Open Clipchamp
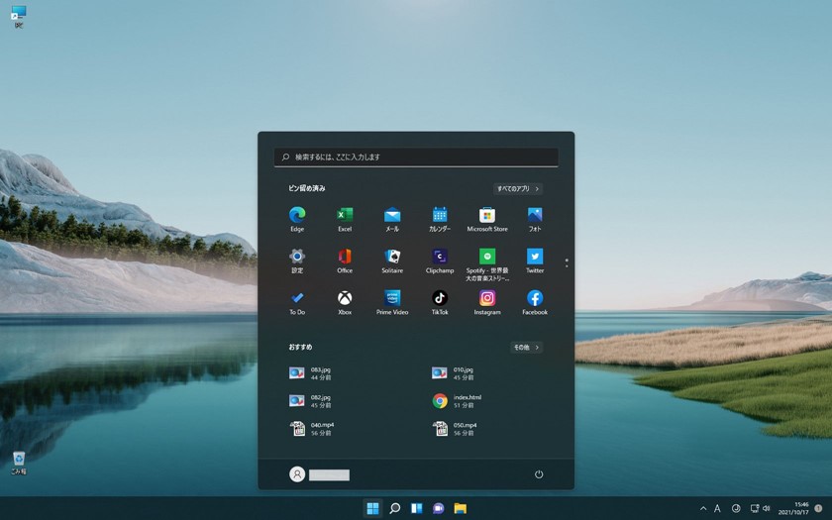The height and width of the screenshot is (520, 832). (x=440, y=260)
